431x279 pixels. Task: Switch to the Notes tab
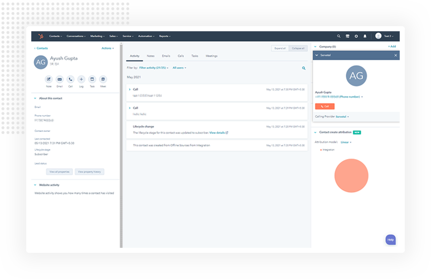[150, 56]
